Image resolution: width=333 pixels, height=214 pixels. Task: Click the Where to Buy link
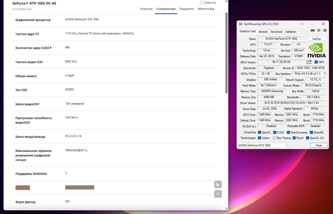pyautogui.click(x=206, y=9)
